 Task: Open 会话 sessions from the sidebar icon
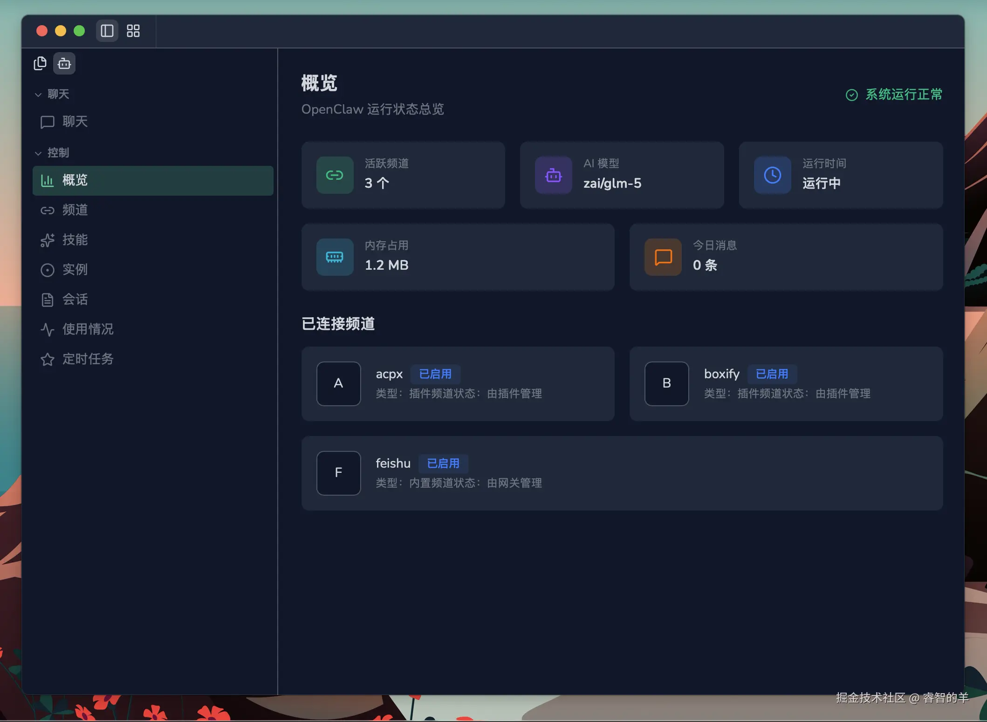coord(48,300)
